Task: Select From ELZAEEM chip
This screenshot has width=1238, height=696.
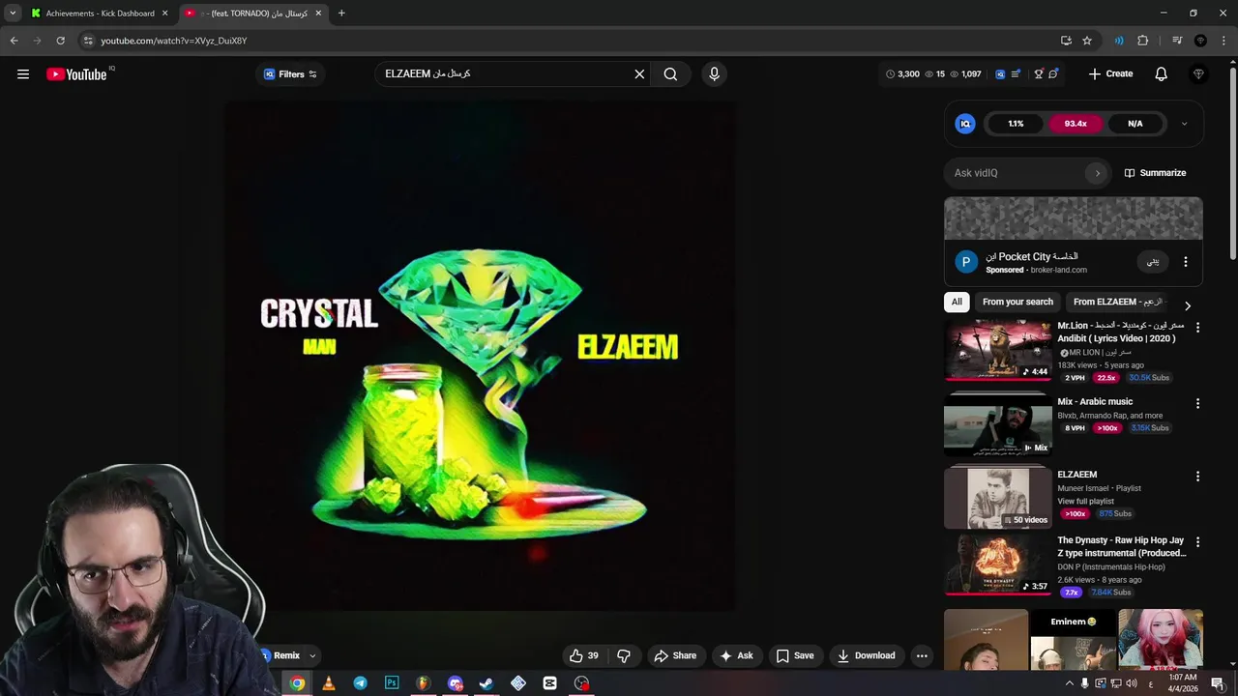Action: coord(1118,302)
